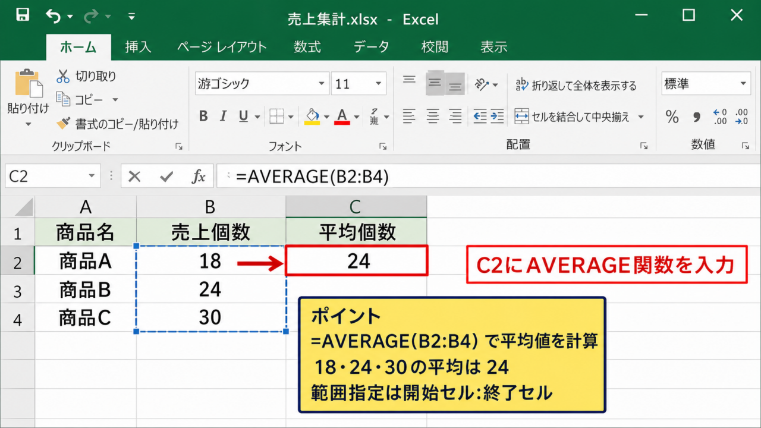Screen dimensions: 761x428
Task: Expand the Name Box dropdown next to C2
Action: point(92,177)
